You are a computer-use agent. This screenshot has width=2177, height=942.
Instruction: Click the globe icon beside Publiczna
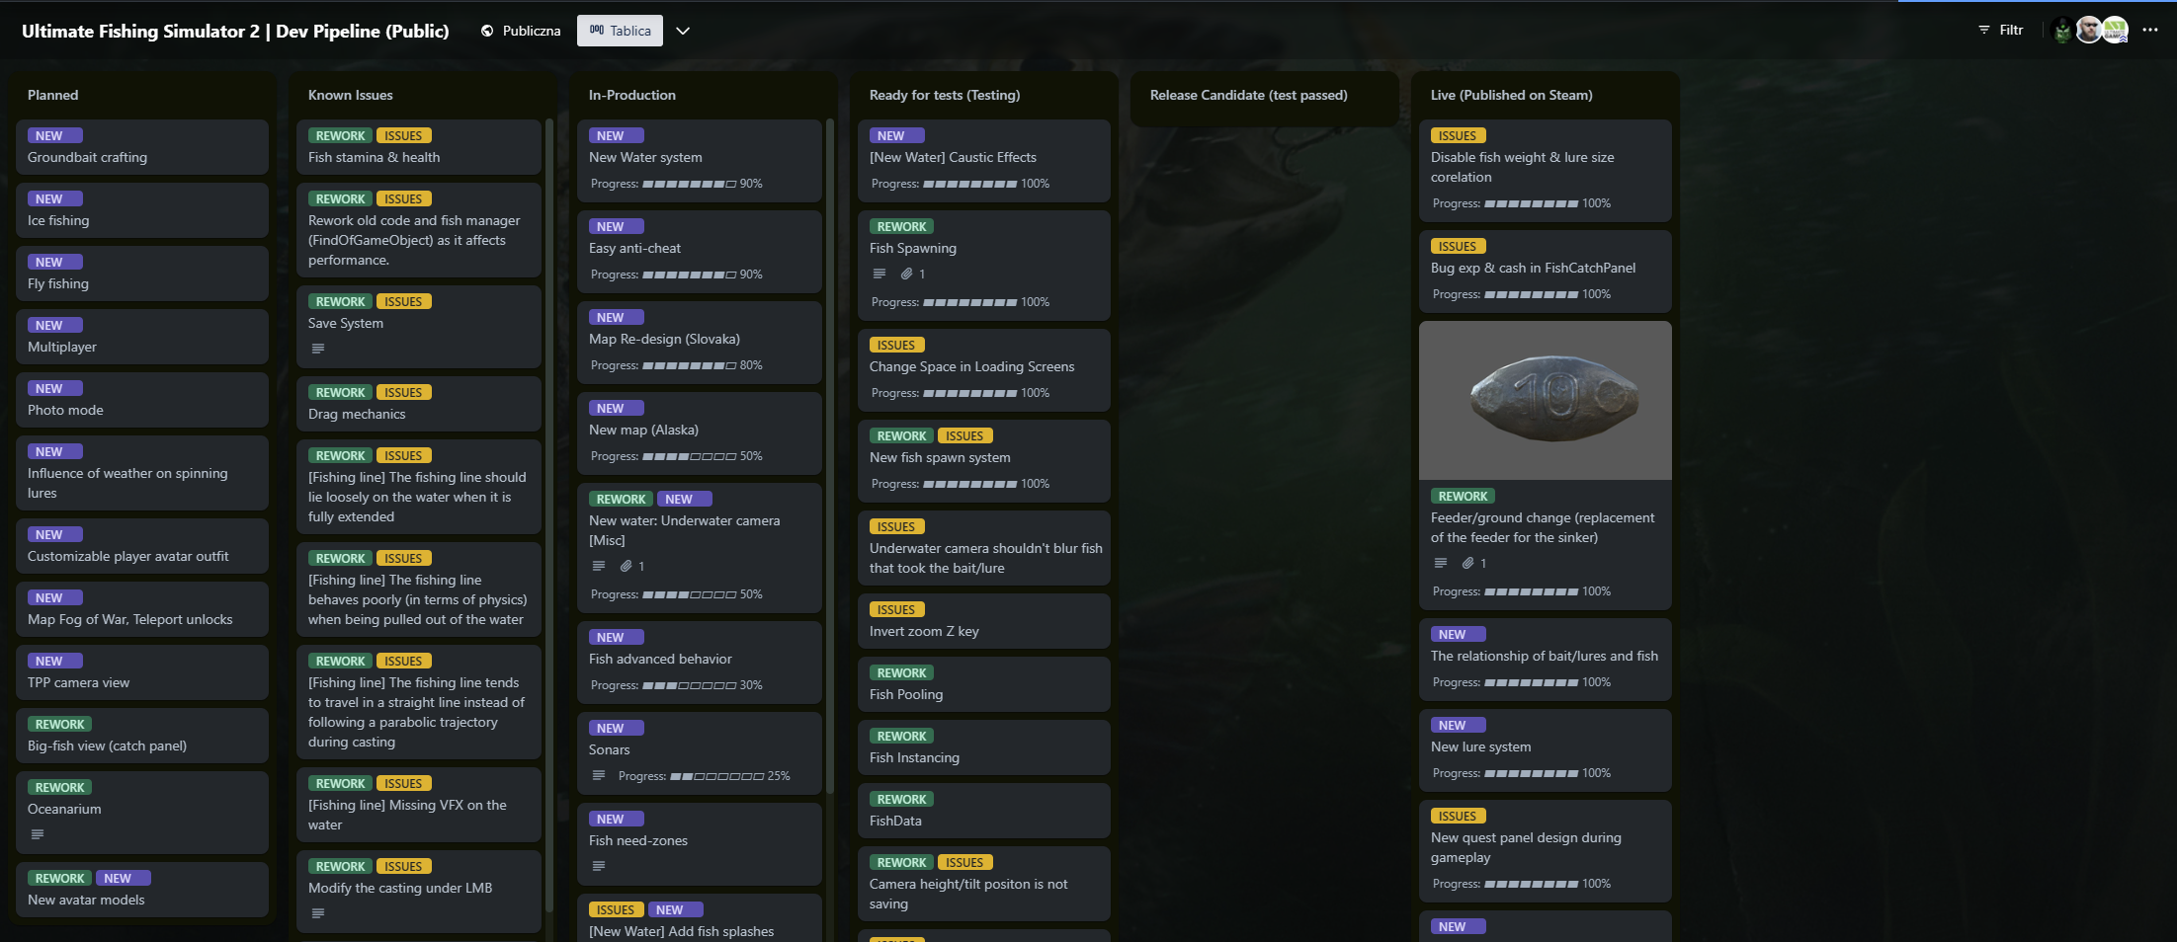pos(487,31)
